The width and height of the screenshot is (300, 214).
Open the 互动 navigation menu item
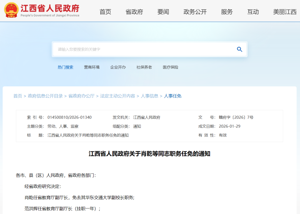(x=253, y=12)
